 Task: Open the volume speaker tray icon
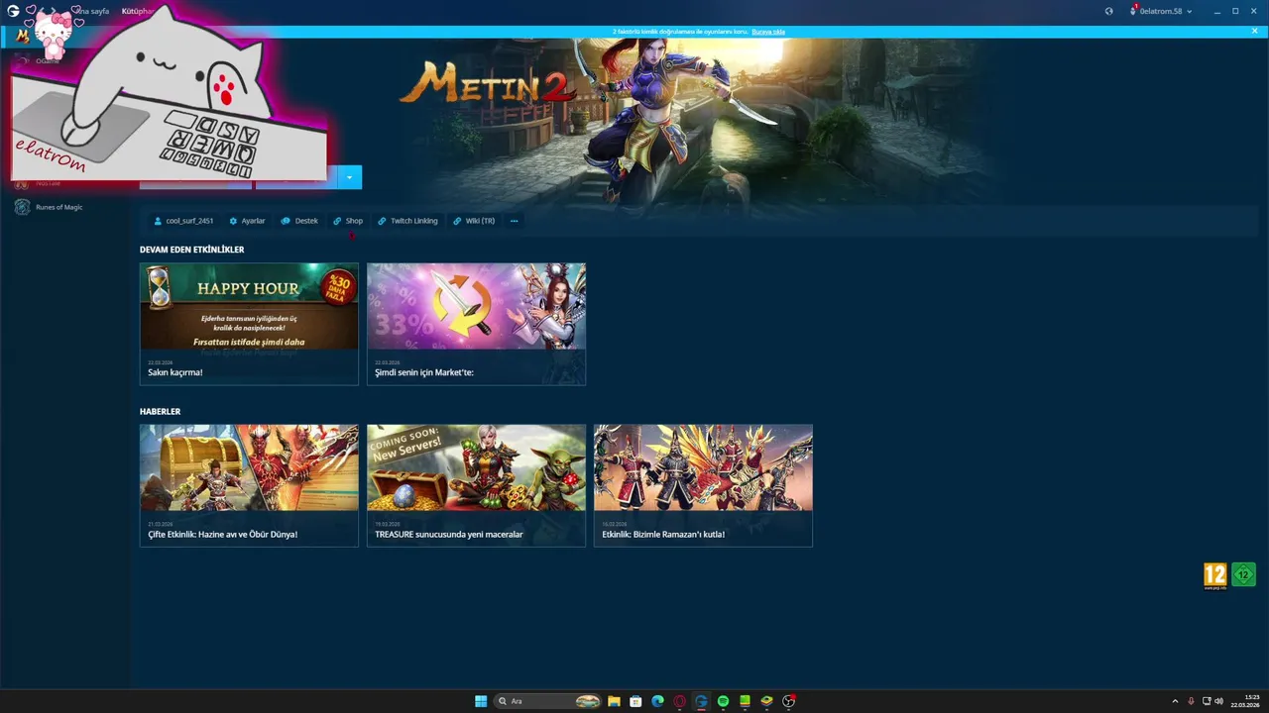pyautogui.click(x=1218, y=701)
